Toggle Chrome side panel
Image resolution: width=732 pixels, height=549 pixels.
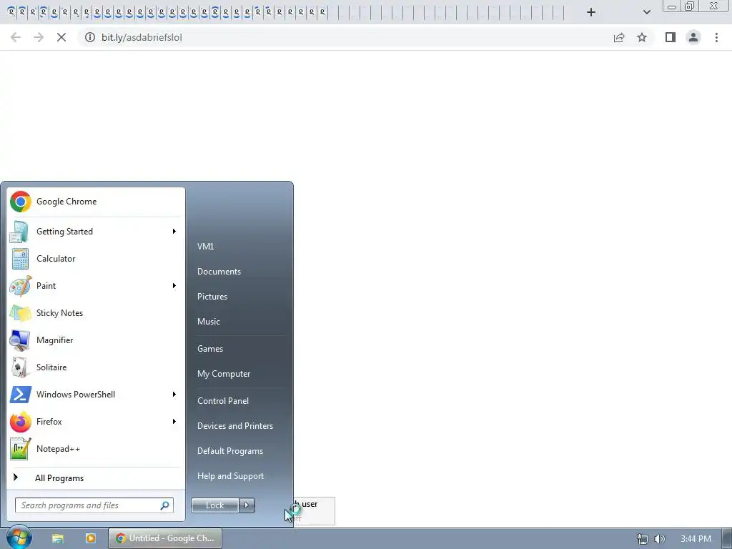click(x=671, y=37)
